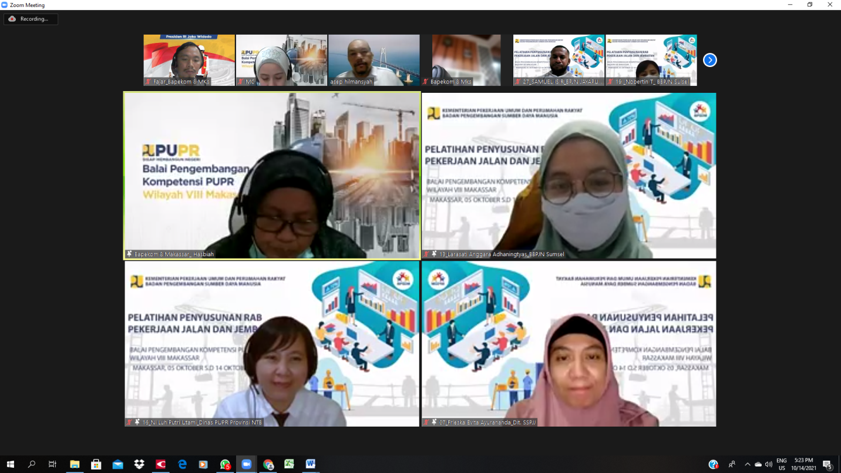Image resolution: width=841 pixels, height=473 pixels.
Task: Open Windows taskbar search
Action: (x=32, y=464)
